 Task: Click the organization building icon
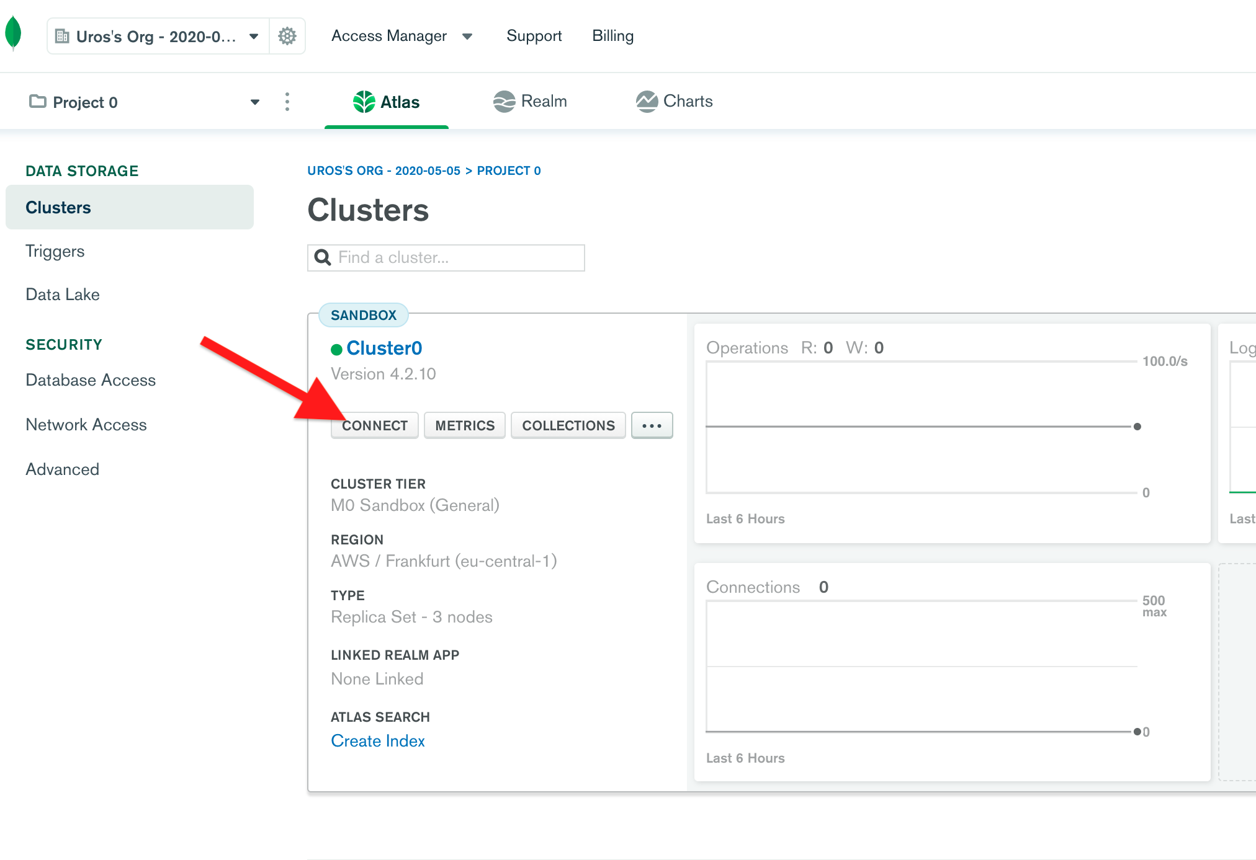(x=62, y=36)
